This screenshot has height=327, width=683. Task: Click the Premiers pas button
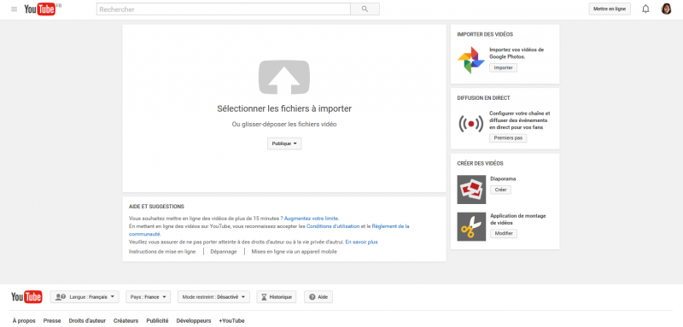pos(508,138)
